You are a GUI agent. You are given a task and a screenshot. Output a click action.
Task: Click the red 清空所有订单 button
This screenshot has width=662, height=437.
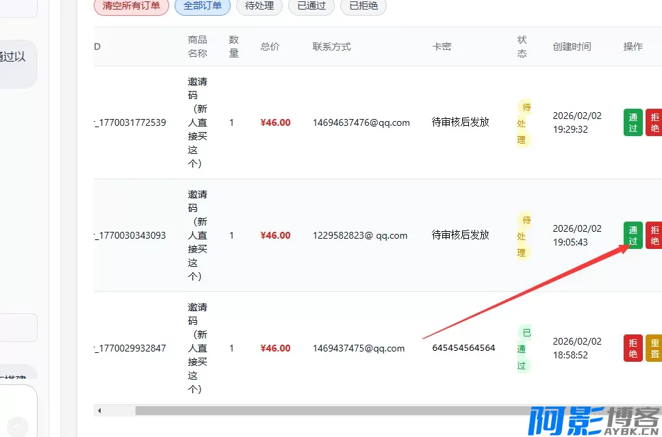click(x=131, y=6)
